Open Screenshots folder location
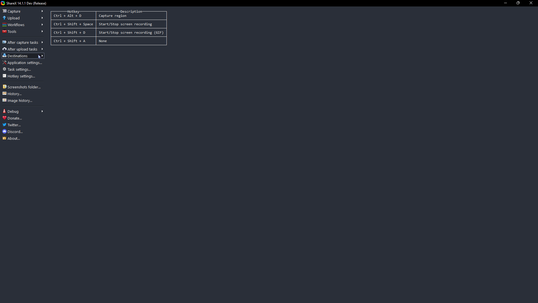This screenshot has width=538, height=303. point(24,87)
